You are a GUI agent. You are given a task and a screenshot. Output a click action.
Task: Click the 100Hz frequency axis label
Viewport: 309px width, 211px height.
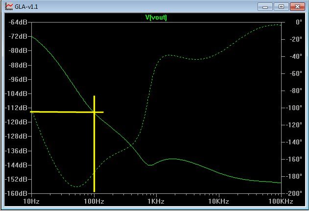pyautogui.click(x=94, y=202)
